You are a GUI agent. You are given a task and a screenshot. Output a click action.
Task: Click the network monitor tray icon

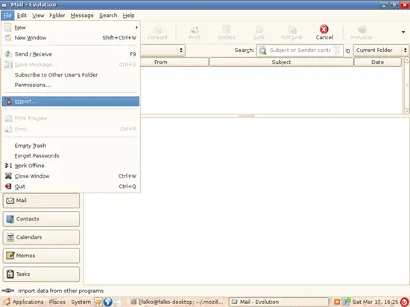pos(347,302)
